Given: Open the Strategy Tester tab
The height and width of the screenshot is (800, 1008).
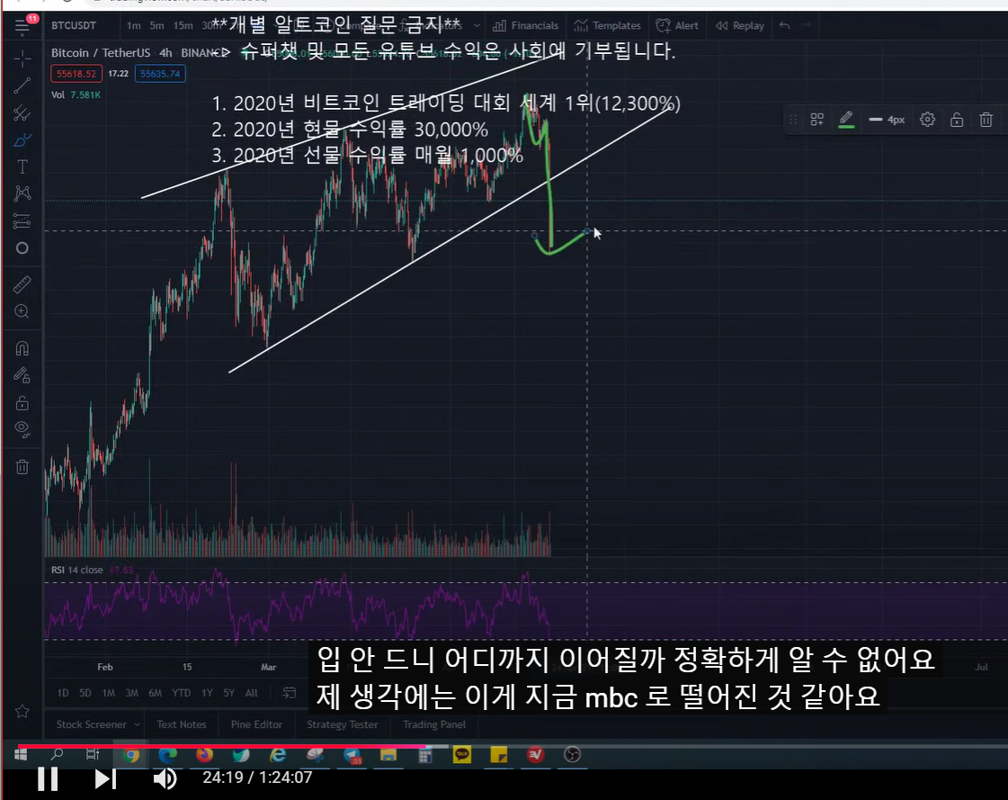Looking at the screenshot, I should point(342,724).
